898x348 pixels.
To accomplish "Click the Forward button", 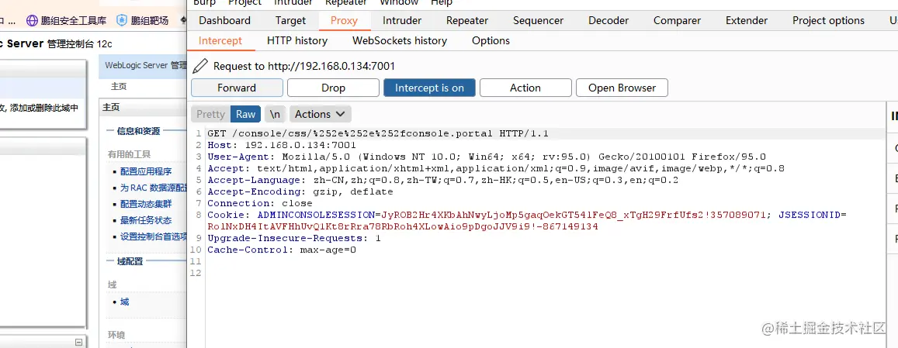I will point(237,88).
